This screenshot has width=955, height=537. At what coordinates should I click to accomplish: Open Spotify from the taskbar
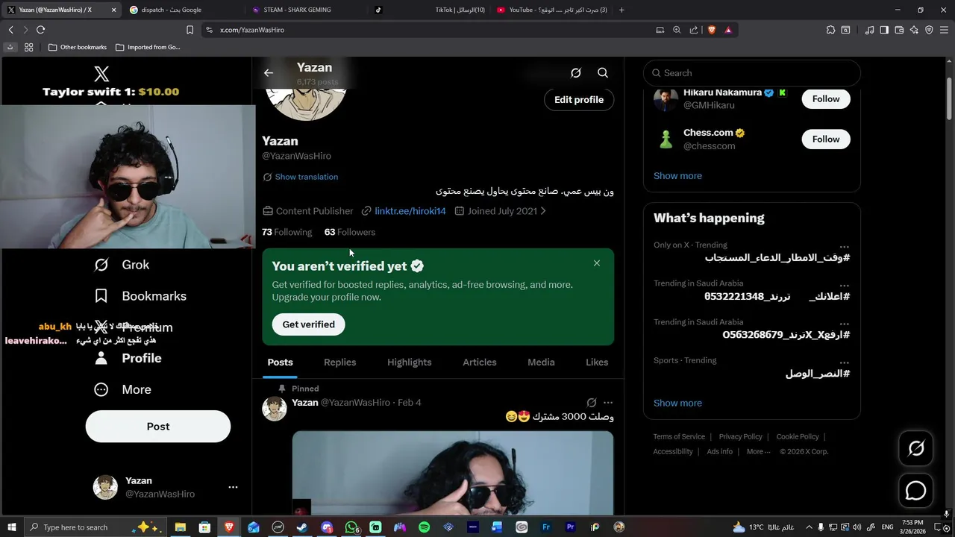click(424, 527)
